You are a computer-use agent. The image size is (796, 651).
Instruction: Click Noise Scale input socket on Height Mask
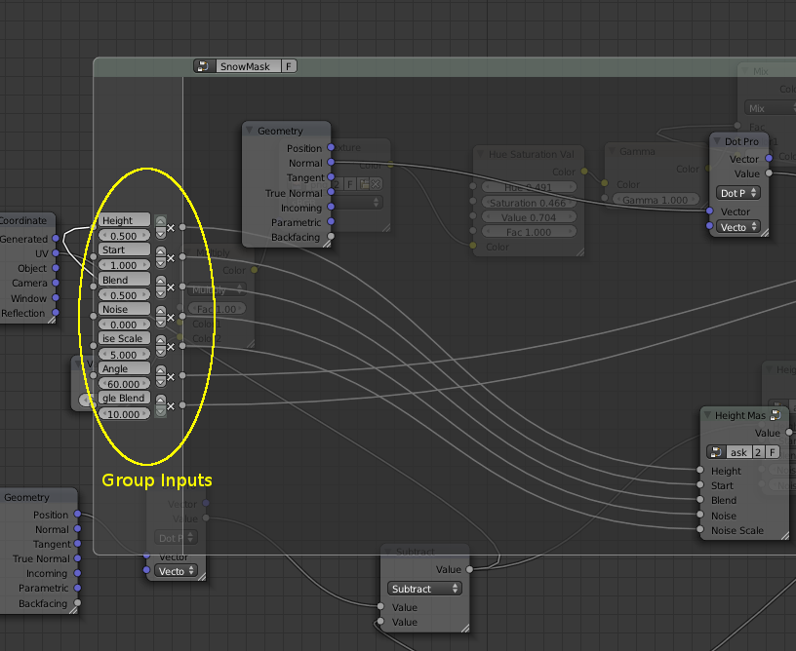click(x=700, y=530)
